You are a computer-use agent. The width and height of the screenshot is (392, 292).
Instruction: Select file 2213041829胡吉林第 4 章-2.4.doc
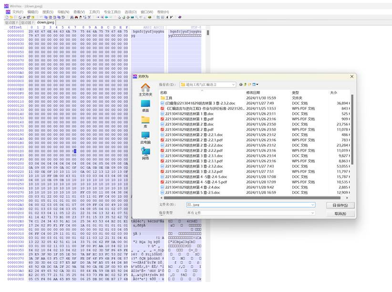click(190, 187)
